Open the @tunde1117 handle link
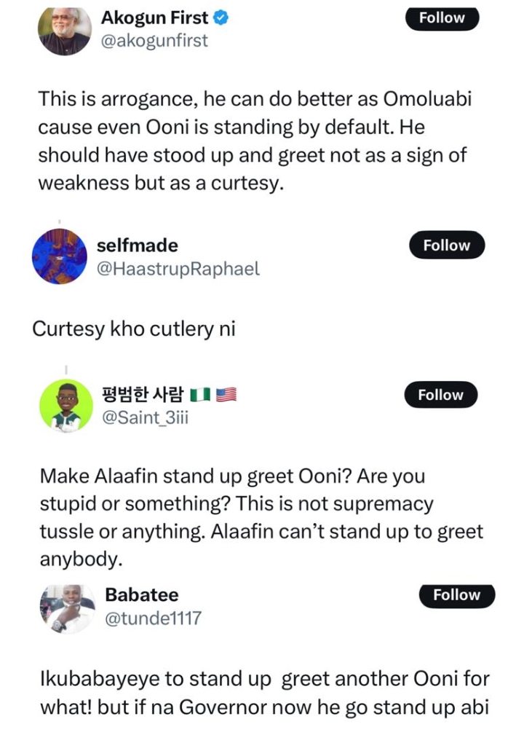This screenshot has width=524, height=735. click(153, 618)
